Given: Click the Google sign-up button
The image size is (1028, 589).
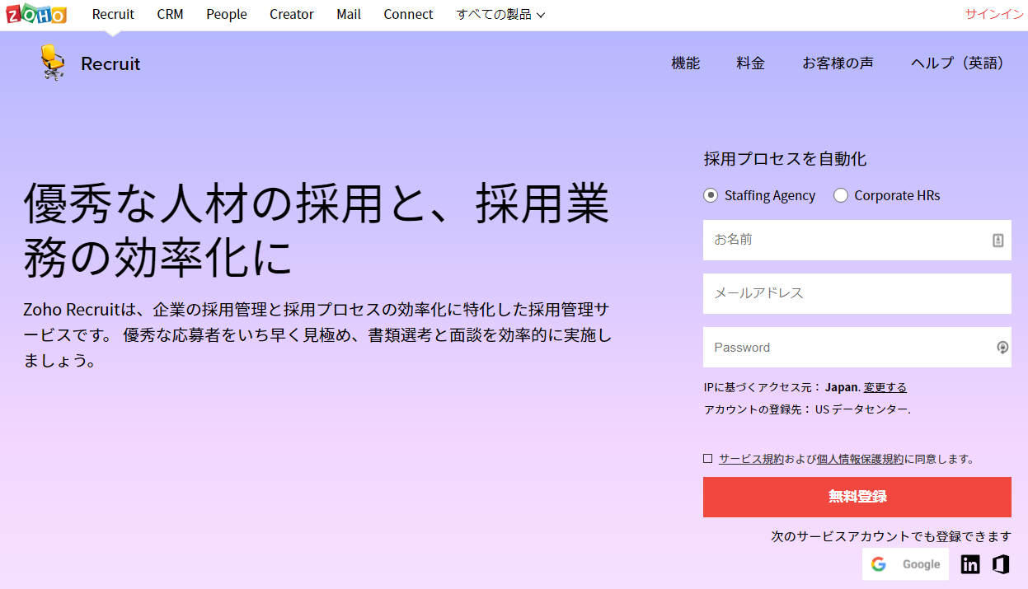Looking at the screenshot, I should tap(905, 564).
